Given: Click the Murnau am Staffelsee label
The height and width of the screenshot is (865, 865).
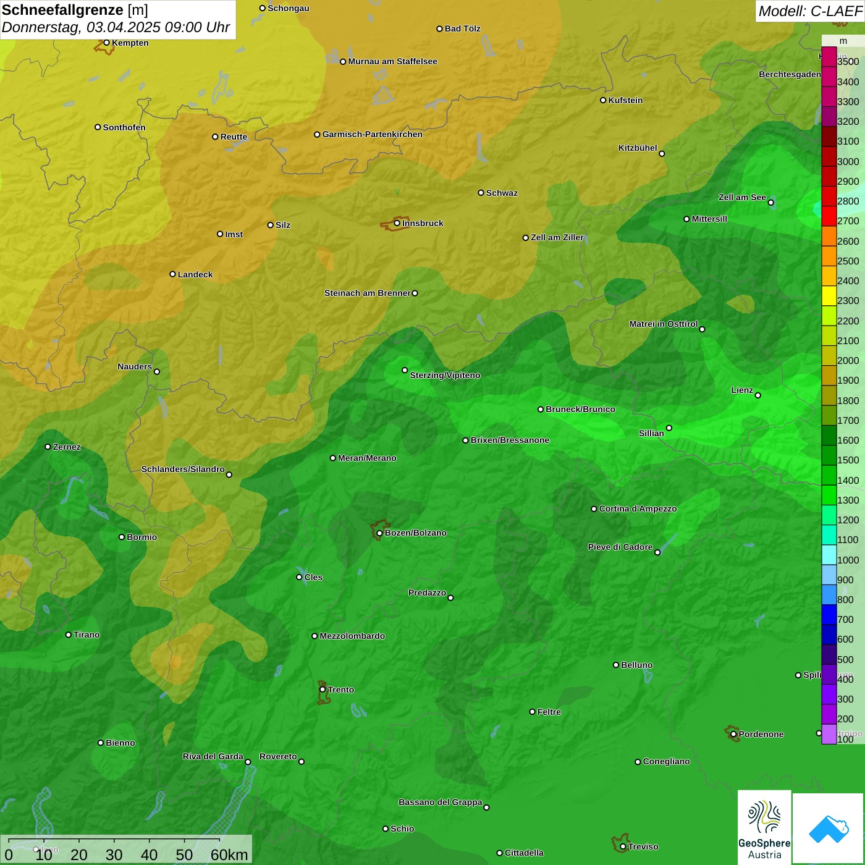Looking at the screenshot, I should (x=393, y=61).
